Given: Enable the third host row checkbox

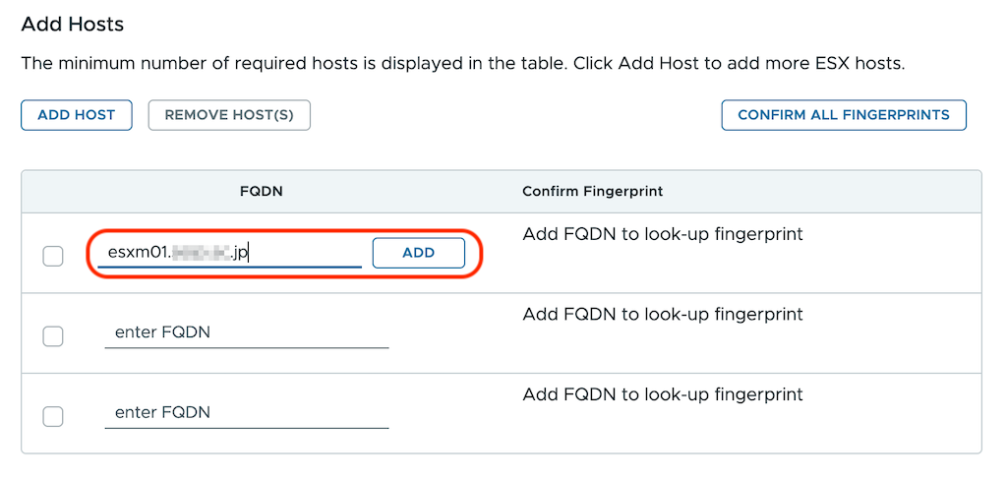Looking at the screenshot, I should point(53,416).
